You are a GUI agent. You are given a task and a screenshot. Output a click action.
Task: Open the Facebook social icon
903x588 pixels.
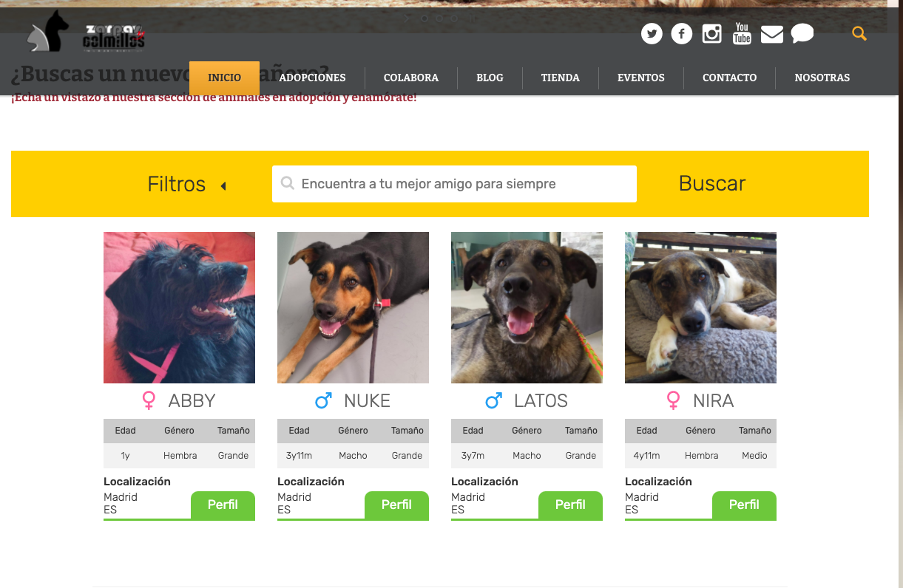(x=682, y=34)
